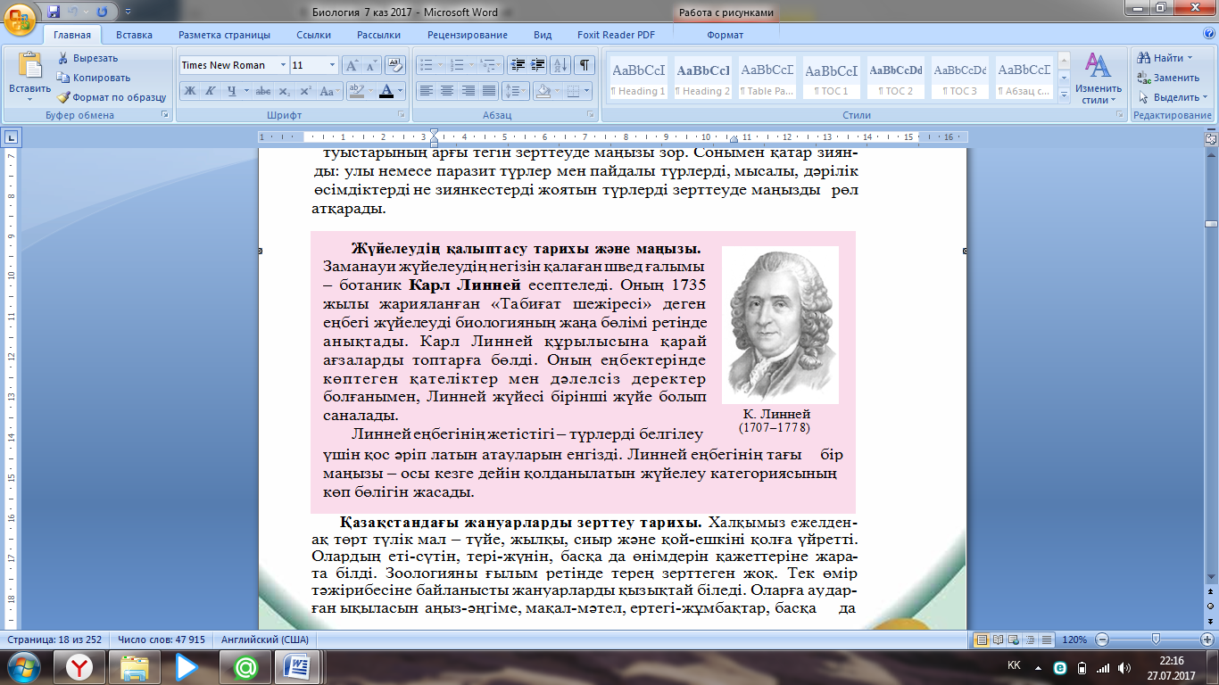This screenshot has width=1219, height=685.
Task: Click the superscript x² icon
Action: tap(305, 91)
